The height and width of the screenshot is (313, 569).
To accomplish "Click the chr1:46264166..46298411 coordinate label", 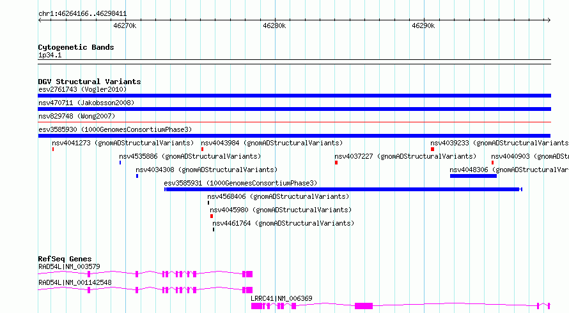I will 82,14.
